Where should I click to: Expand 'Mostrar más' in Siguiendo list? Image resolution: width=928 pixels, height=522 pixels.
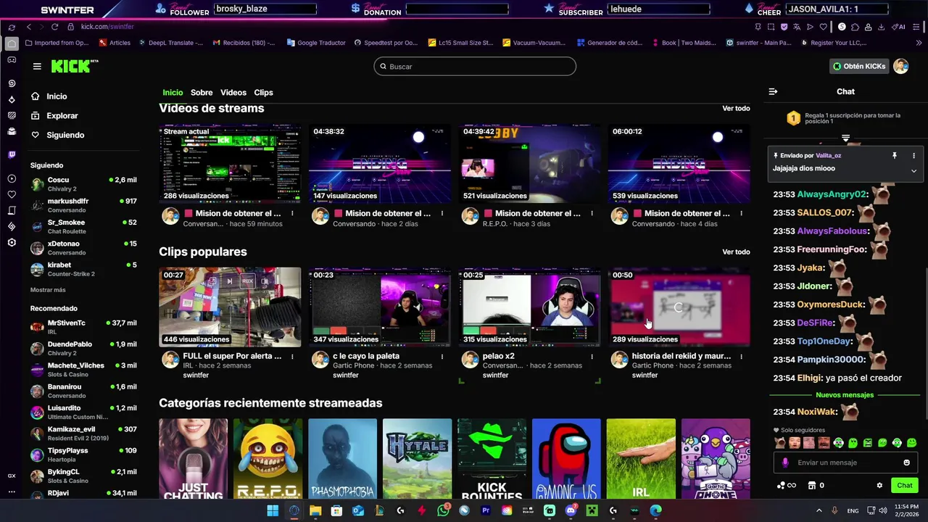click(48, 290)
